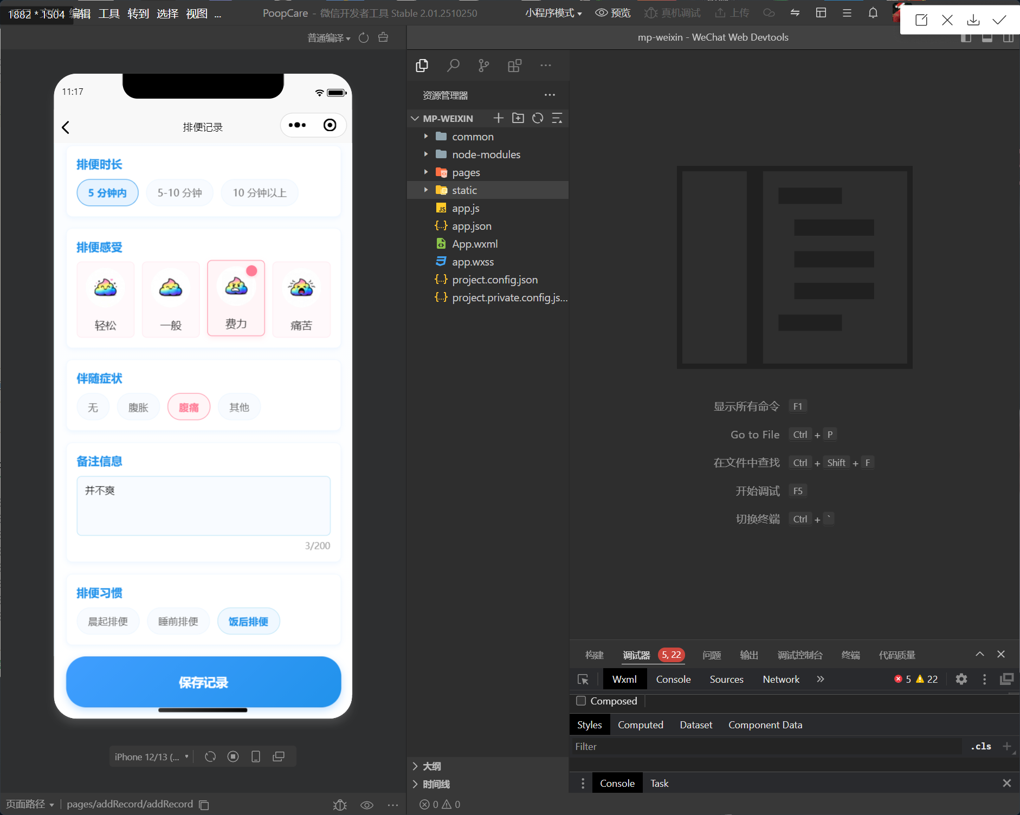The width and height of the screenshot is (1020, 815).
Task: Click the .cls toggle button
Action: click(x=980, y=746)
